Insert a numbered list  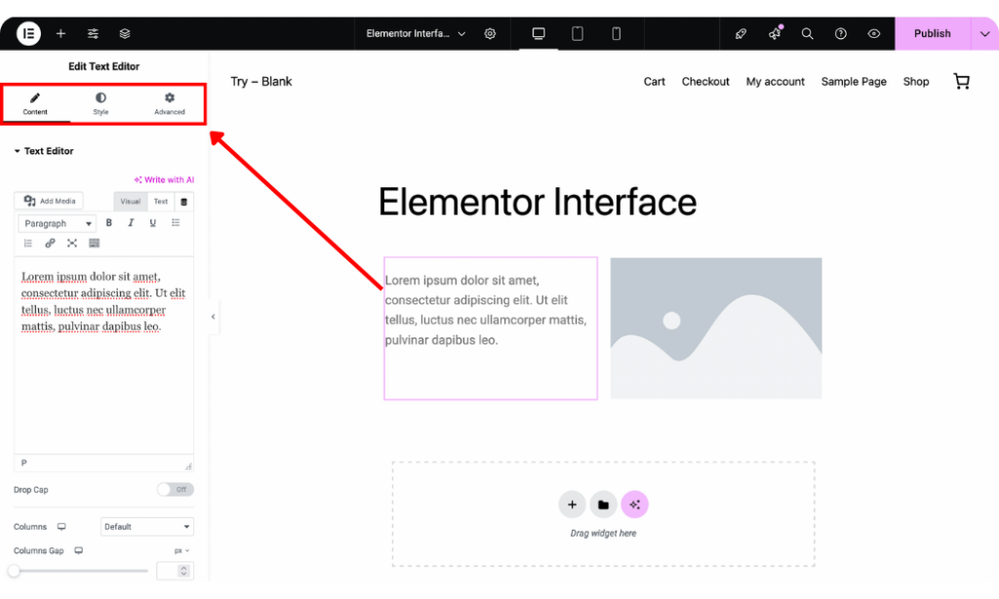(x=28, y=243)
